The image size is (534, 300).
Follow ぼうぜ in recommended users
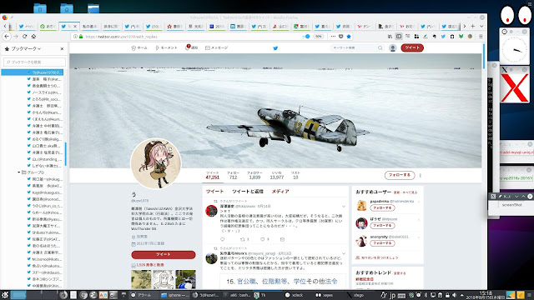pos(382,226)
